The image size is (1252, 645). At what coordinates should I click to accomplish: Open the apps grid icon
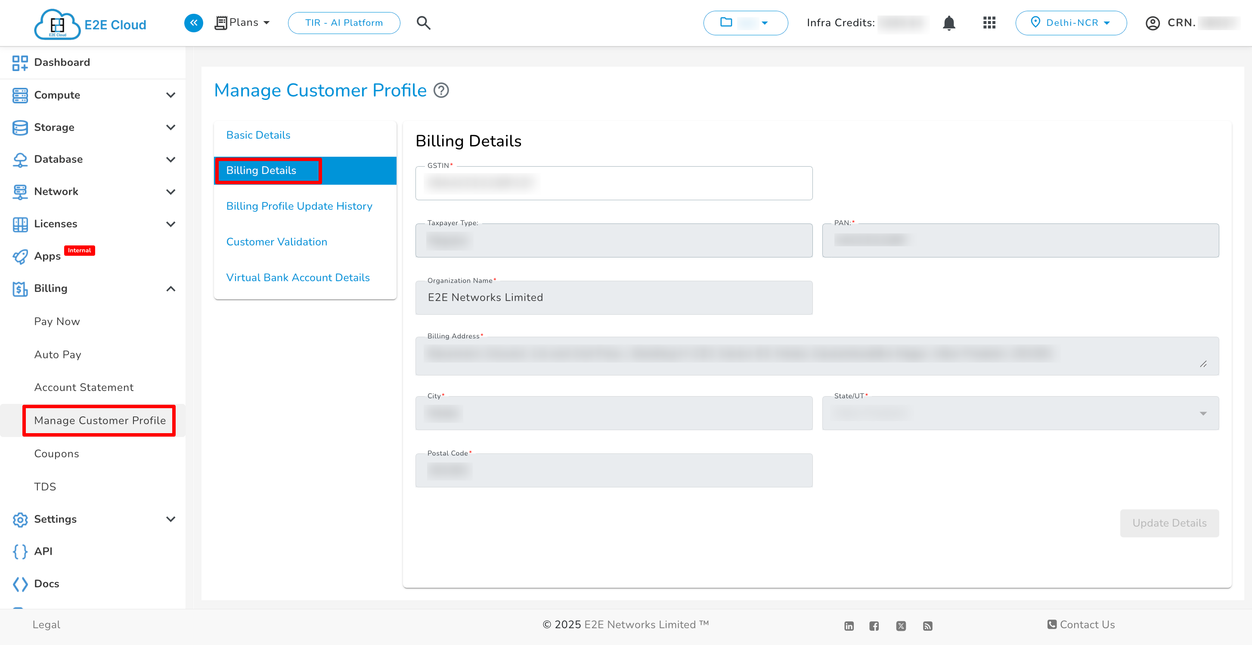coord(989,23)
